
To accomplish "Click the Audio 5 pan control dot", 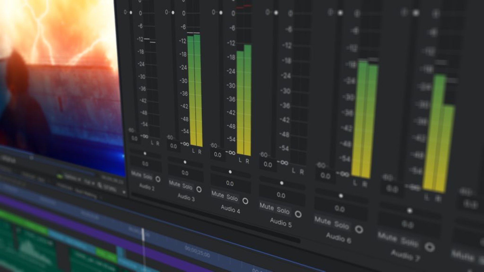I will (282, 183).
